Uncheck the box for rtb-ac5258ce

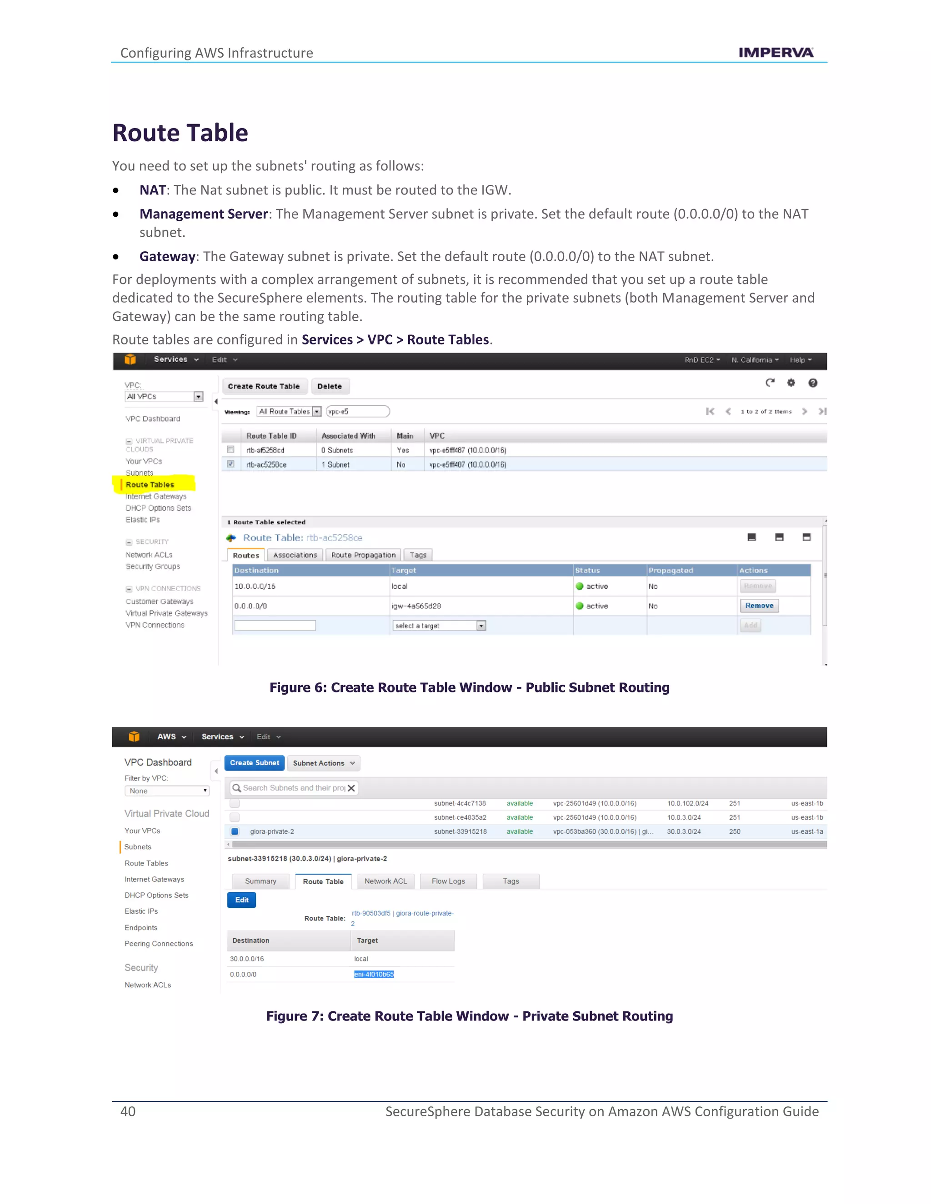[230, 464]
